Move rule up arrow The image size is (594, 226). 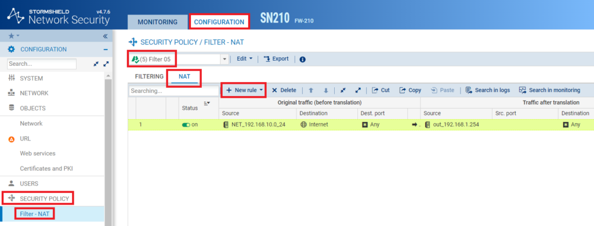[311, 90]
